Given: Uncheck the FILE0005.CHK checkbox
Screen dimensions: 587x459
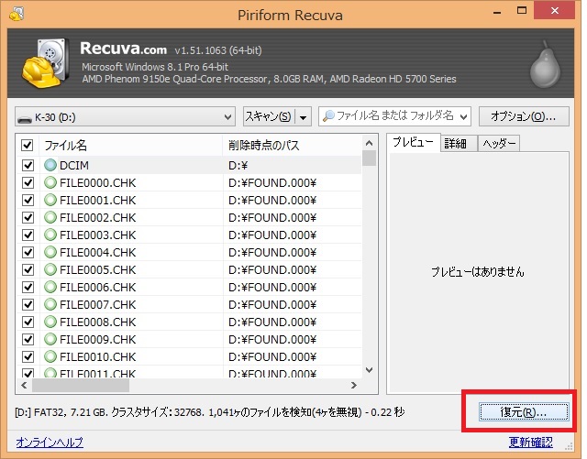Looking at the screenshot, I should point(28,269).
